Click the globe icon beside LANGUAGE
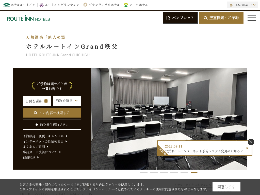The width and height of the screenshot is (260, 195). [x=231, y=5]
